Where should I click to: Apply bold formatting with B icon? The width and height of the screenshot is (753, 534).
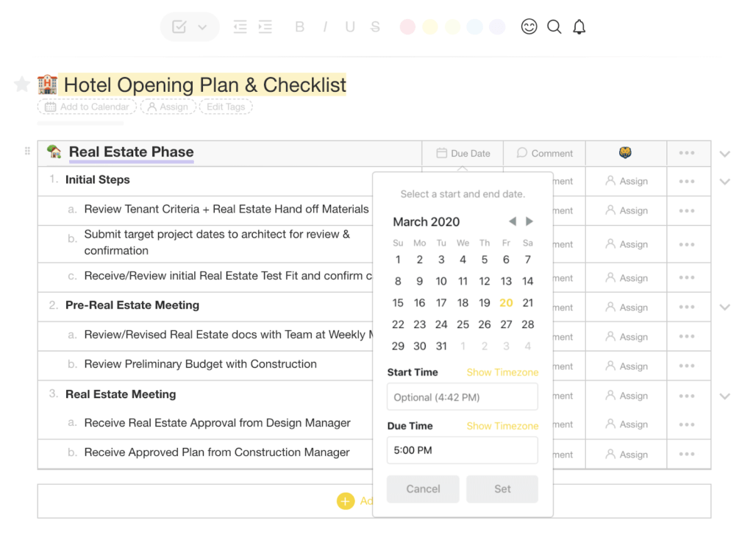tap(299, 27)
